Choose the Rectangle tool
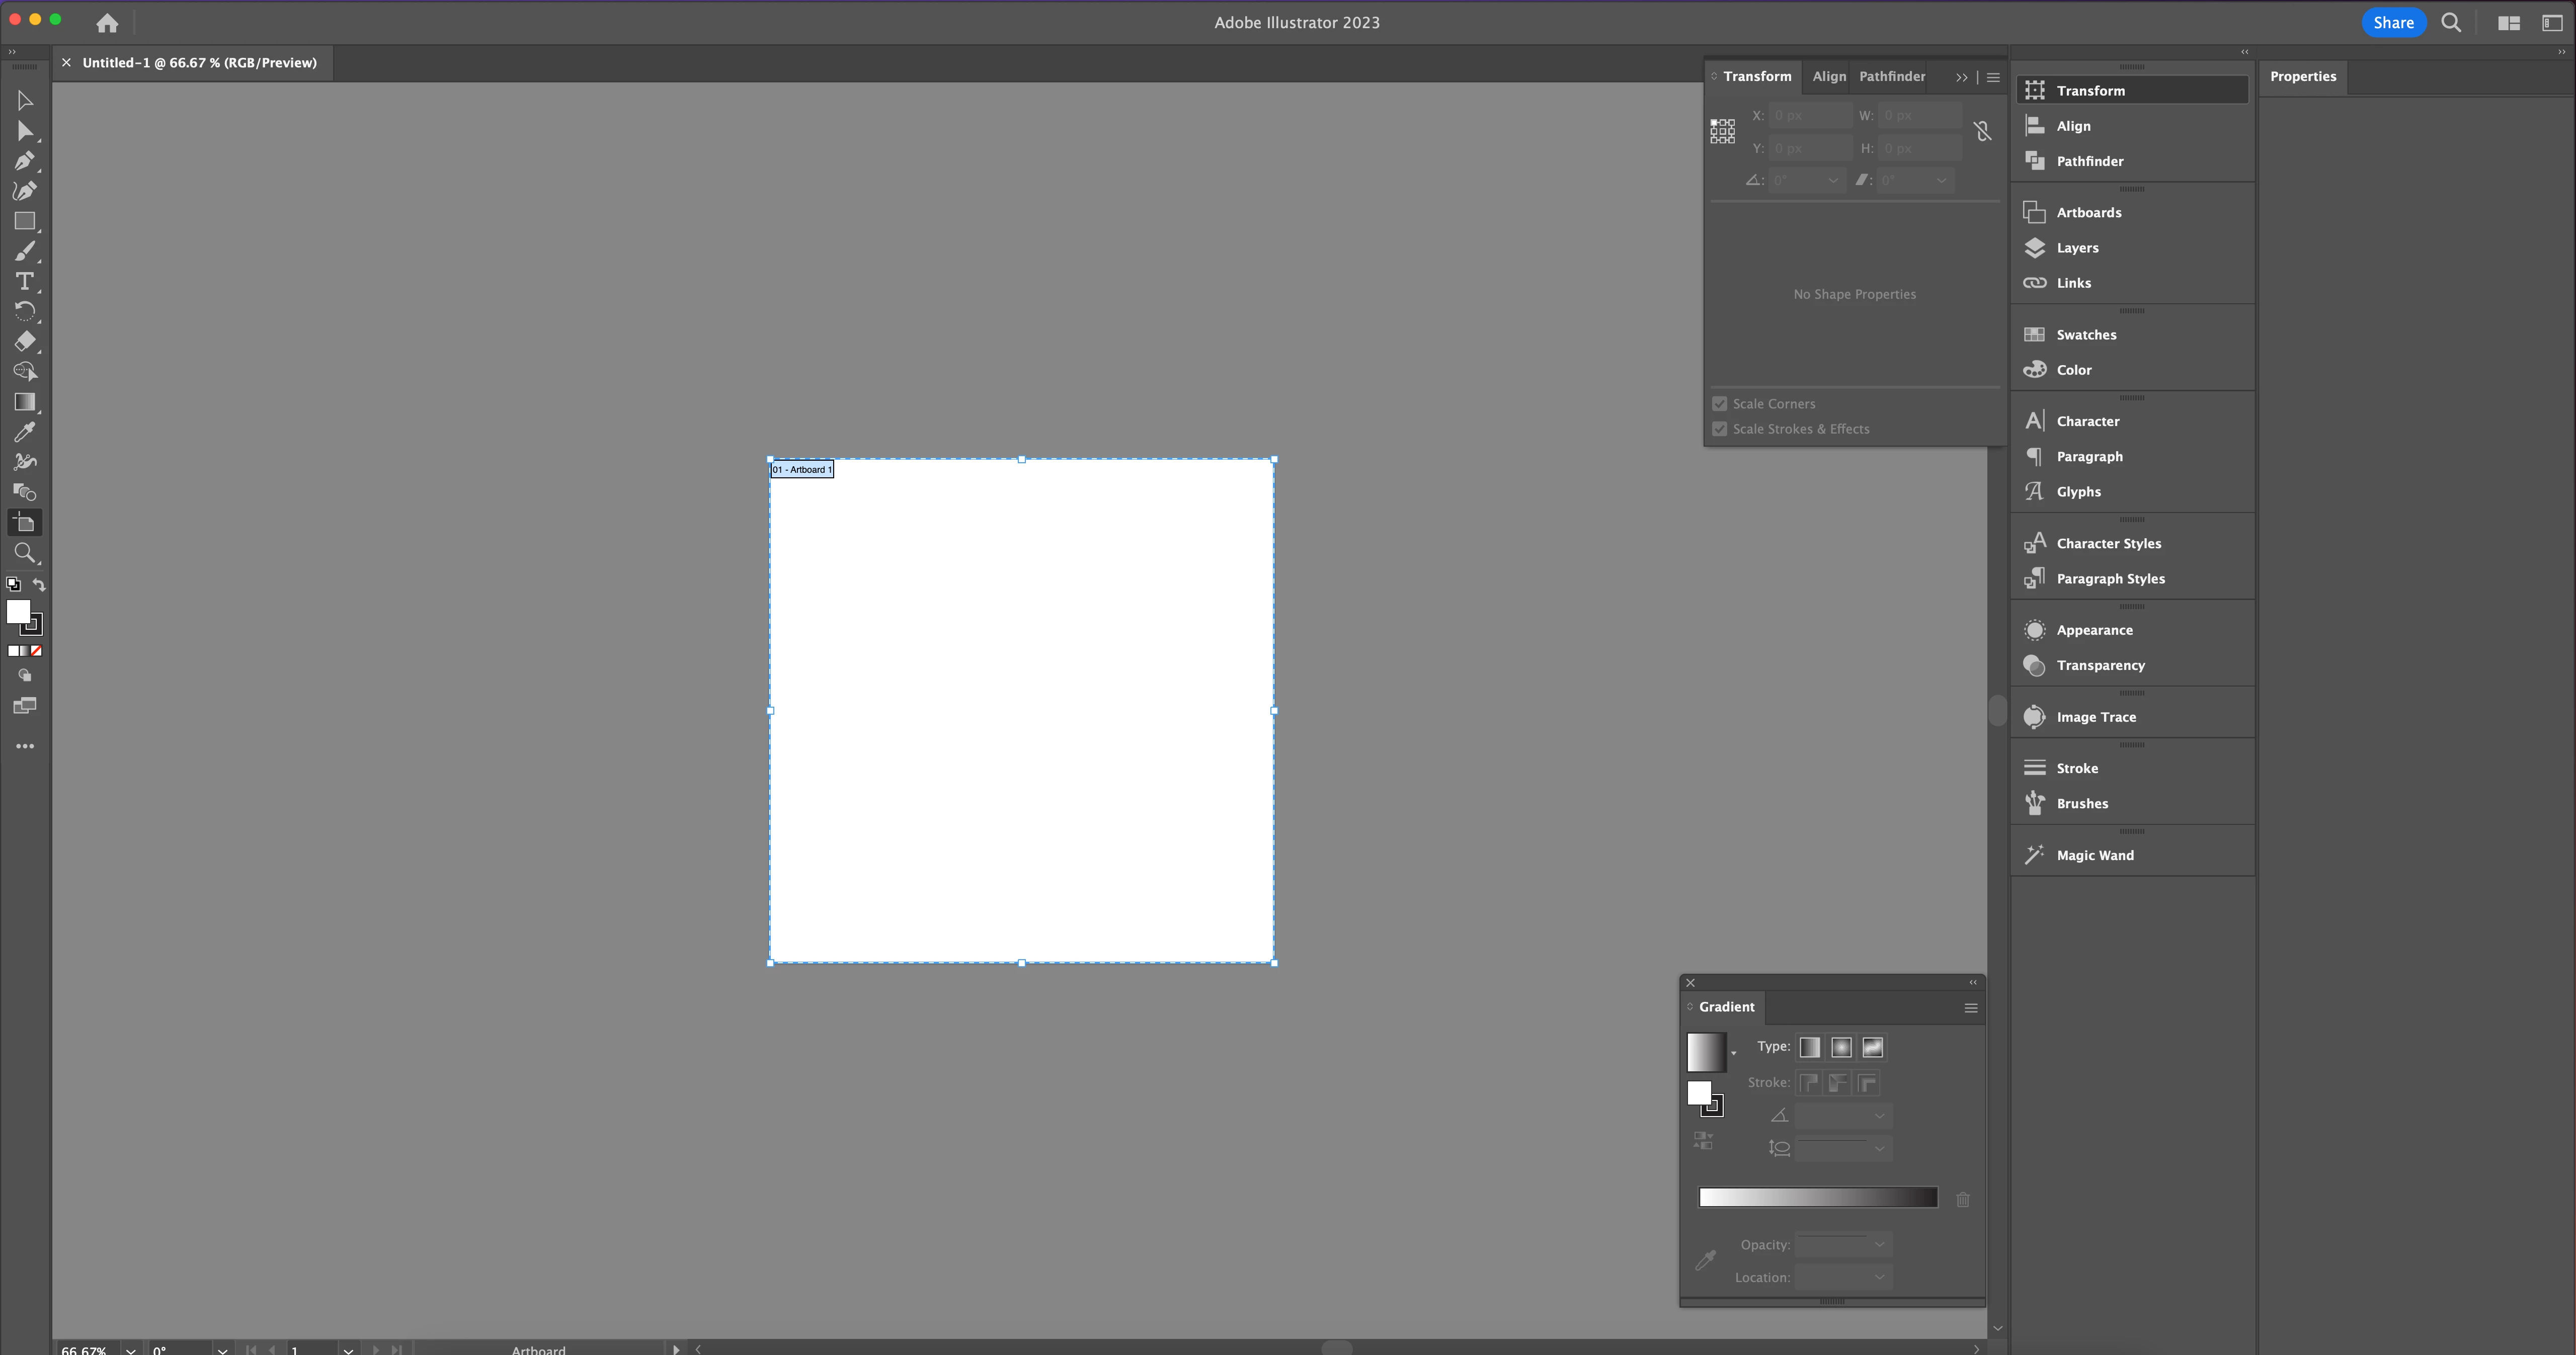2576x1355 pixels. coord(25,221)
